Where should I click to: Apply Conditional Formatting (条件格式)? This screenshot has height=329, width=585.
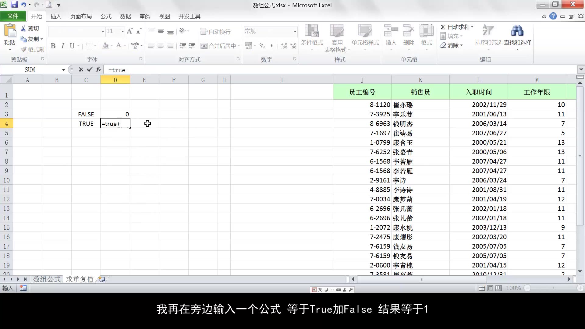311,37
